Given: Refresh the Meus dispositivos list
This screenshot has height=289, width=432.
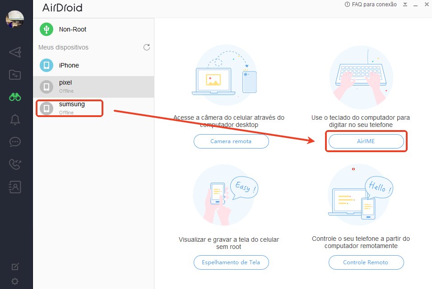Looking at the screenshot, I should [146, 47].
